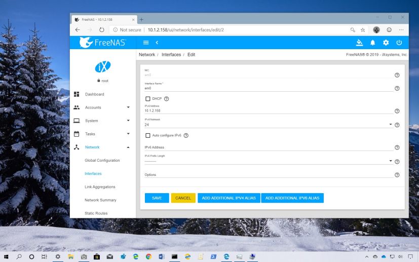This screenshot has width=419, height=262.
Task: Click the FreeNAS logo
Action: click(x=103, y=43)
